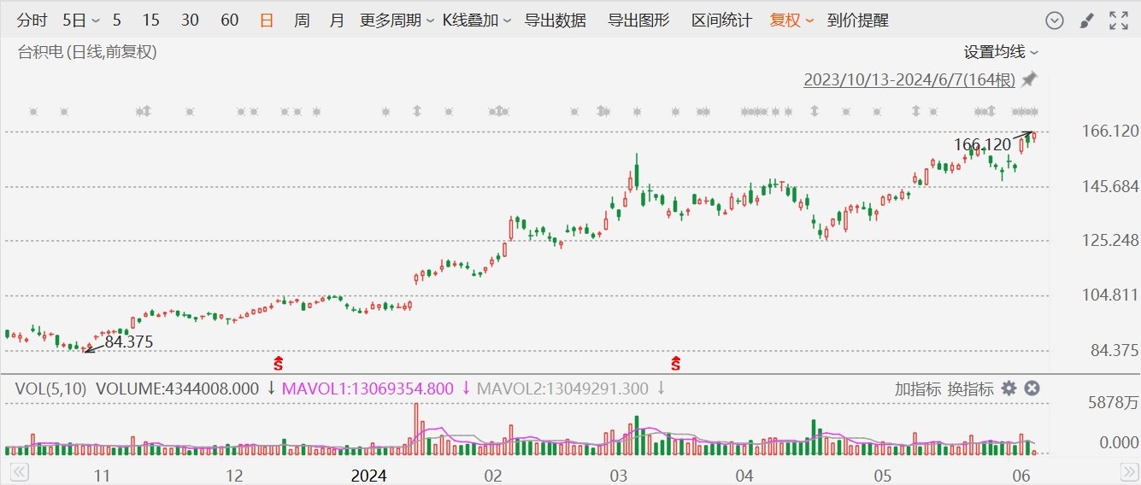Open volume indicator settings gear
The image size is (1141, 485).
[x=1009, y=389]
